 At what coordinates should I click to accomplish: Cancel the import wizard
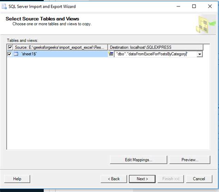click(x=199, y=179)
